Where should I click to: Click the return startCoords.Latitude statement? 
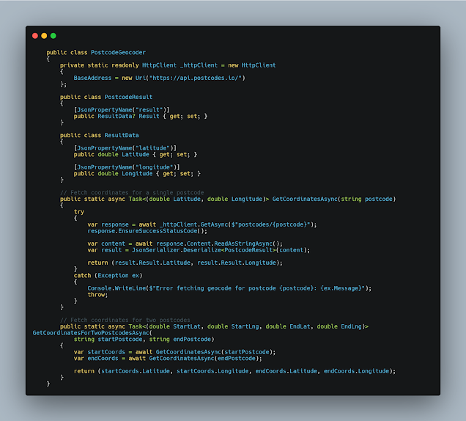[x=234, y=371]
